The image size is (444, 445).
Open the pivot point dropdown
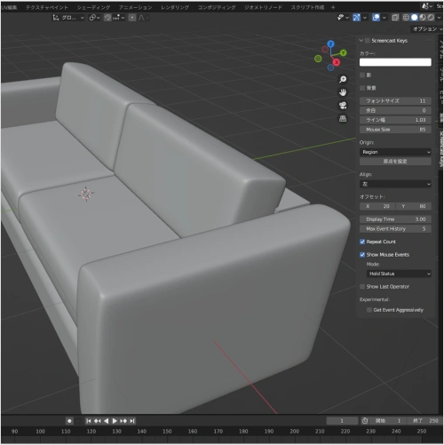coord(94,18)
